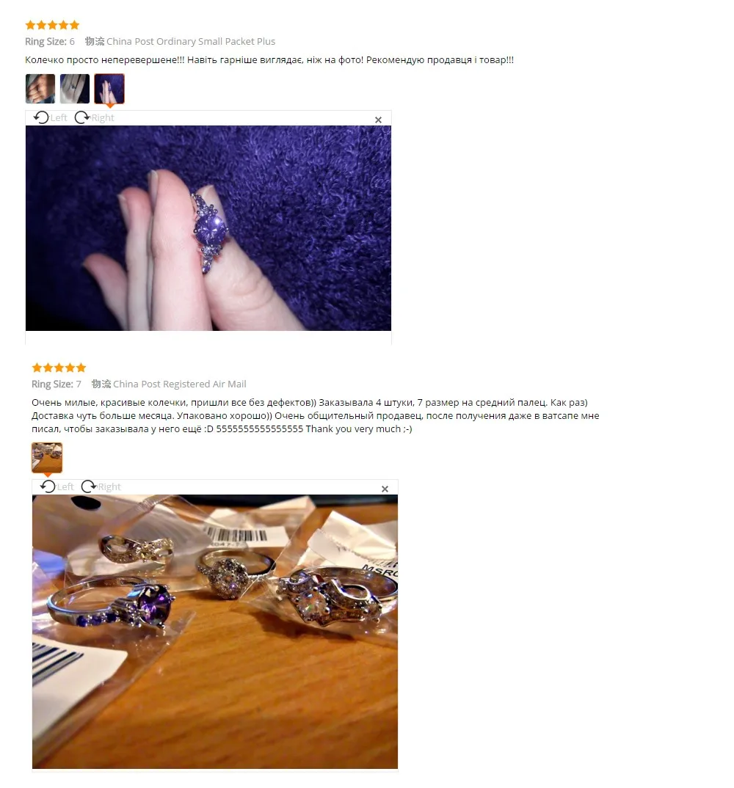Click 'China Post Registered Air Mail' text
Viewport: 734px width, 788px height.
click(180, 384)
